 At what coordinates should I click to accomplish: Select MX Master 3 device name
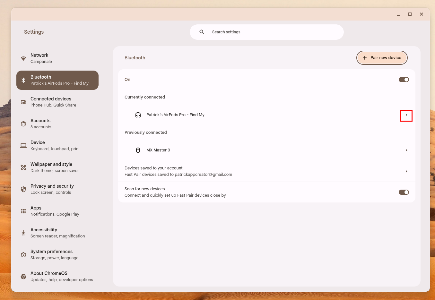(158, 150)
